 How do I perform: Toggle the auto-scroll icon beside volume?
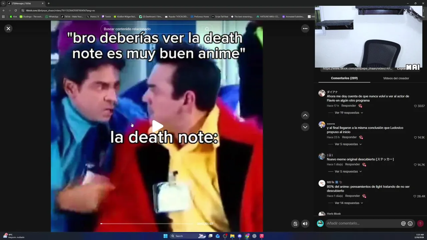tap(295, 224)
